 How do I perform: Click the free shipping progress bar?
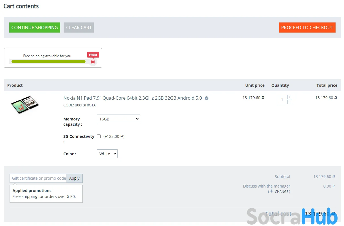(48, 61)
